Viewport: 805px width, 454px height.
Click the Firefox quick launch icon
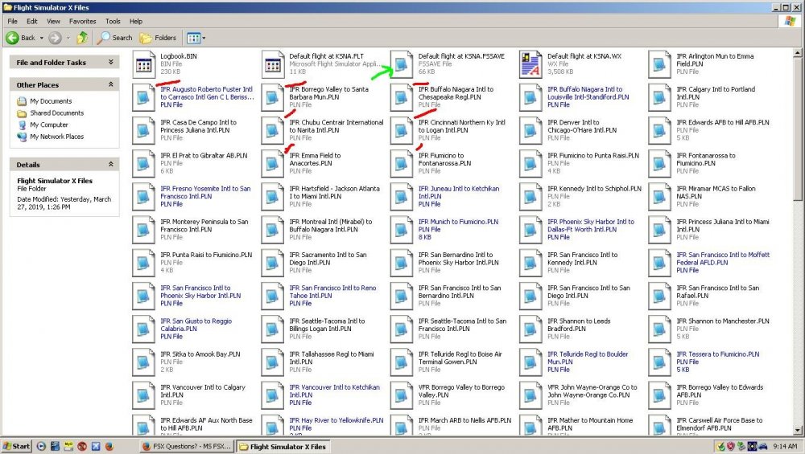109,446
